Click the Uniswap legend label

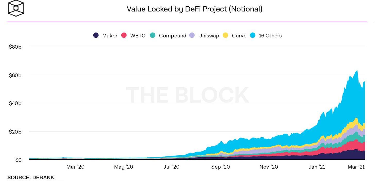[209, 36]
